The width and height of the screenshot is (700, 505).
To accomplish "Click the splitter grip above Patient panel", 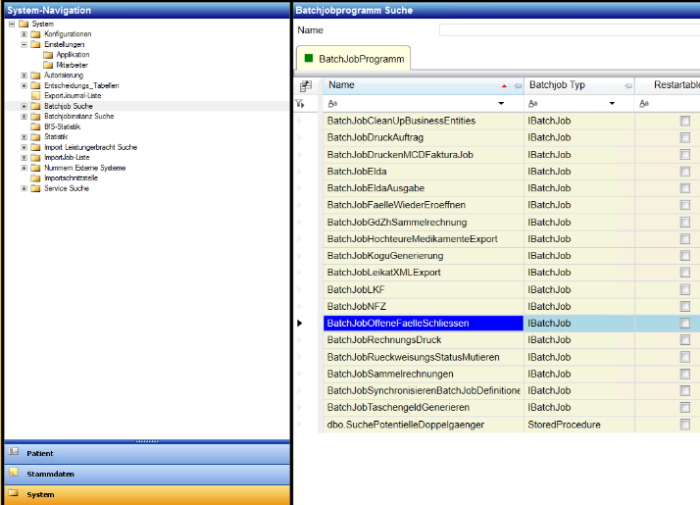I will 146,440.
